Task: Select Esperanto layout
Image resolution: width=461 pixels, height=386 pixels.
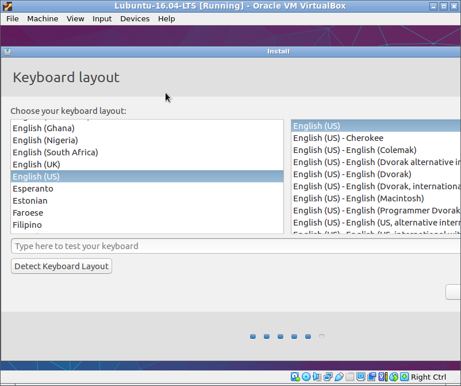Action: point(147,189)
